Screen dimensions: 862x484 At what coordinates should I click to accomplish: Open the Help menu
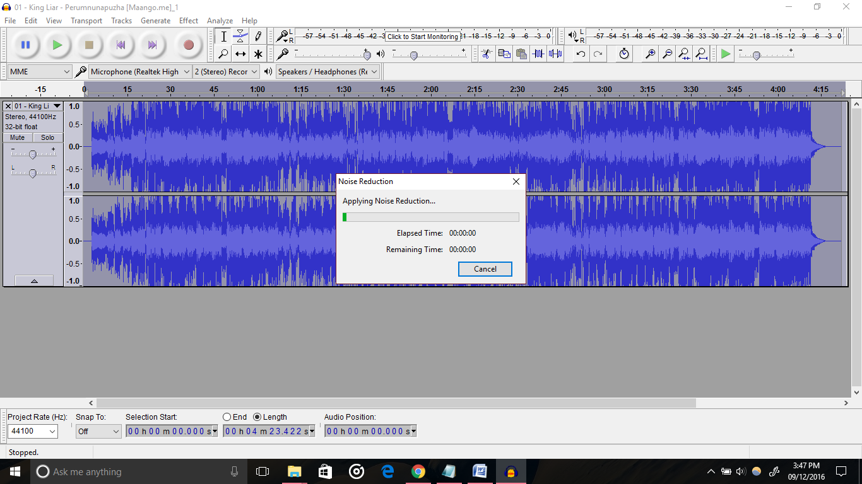(x=249, y=21)
